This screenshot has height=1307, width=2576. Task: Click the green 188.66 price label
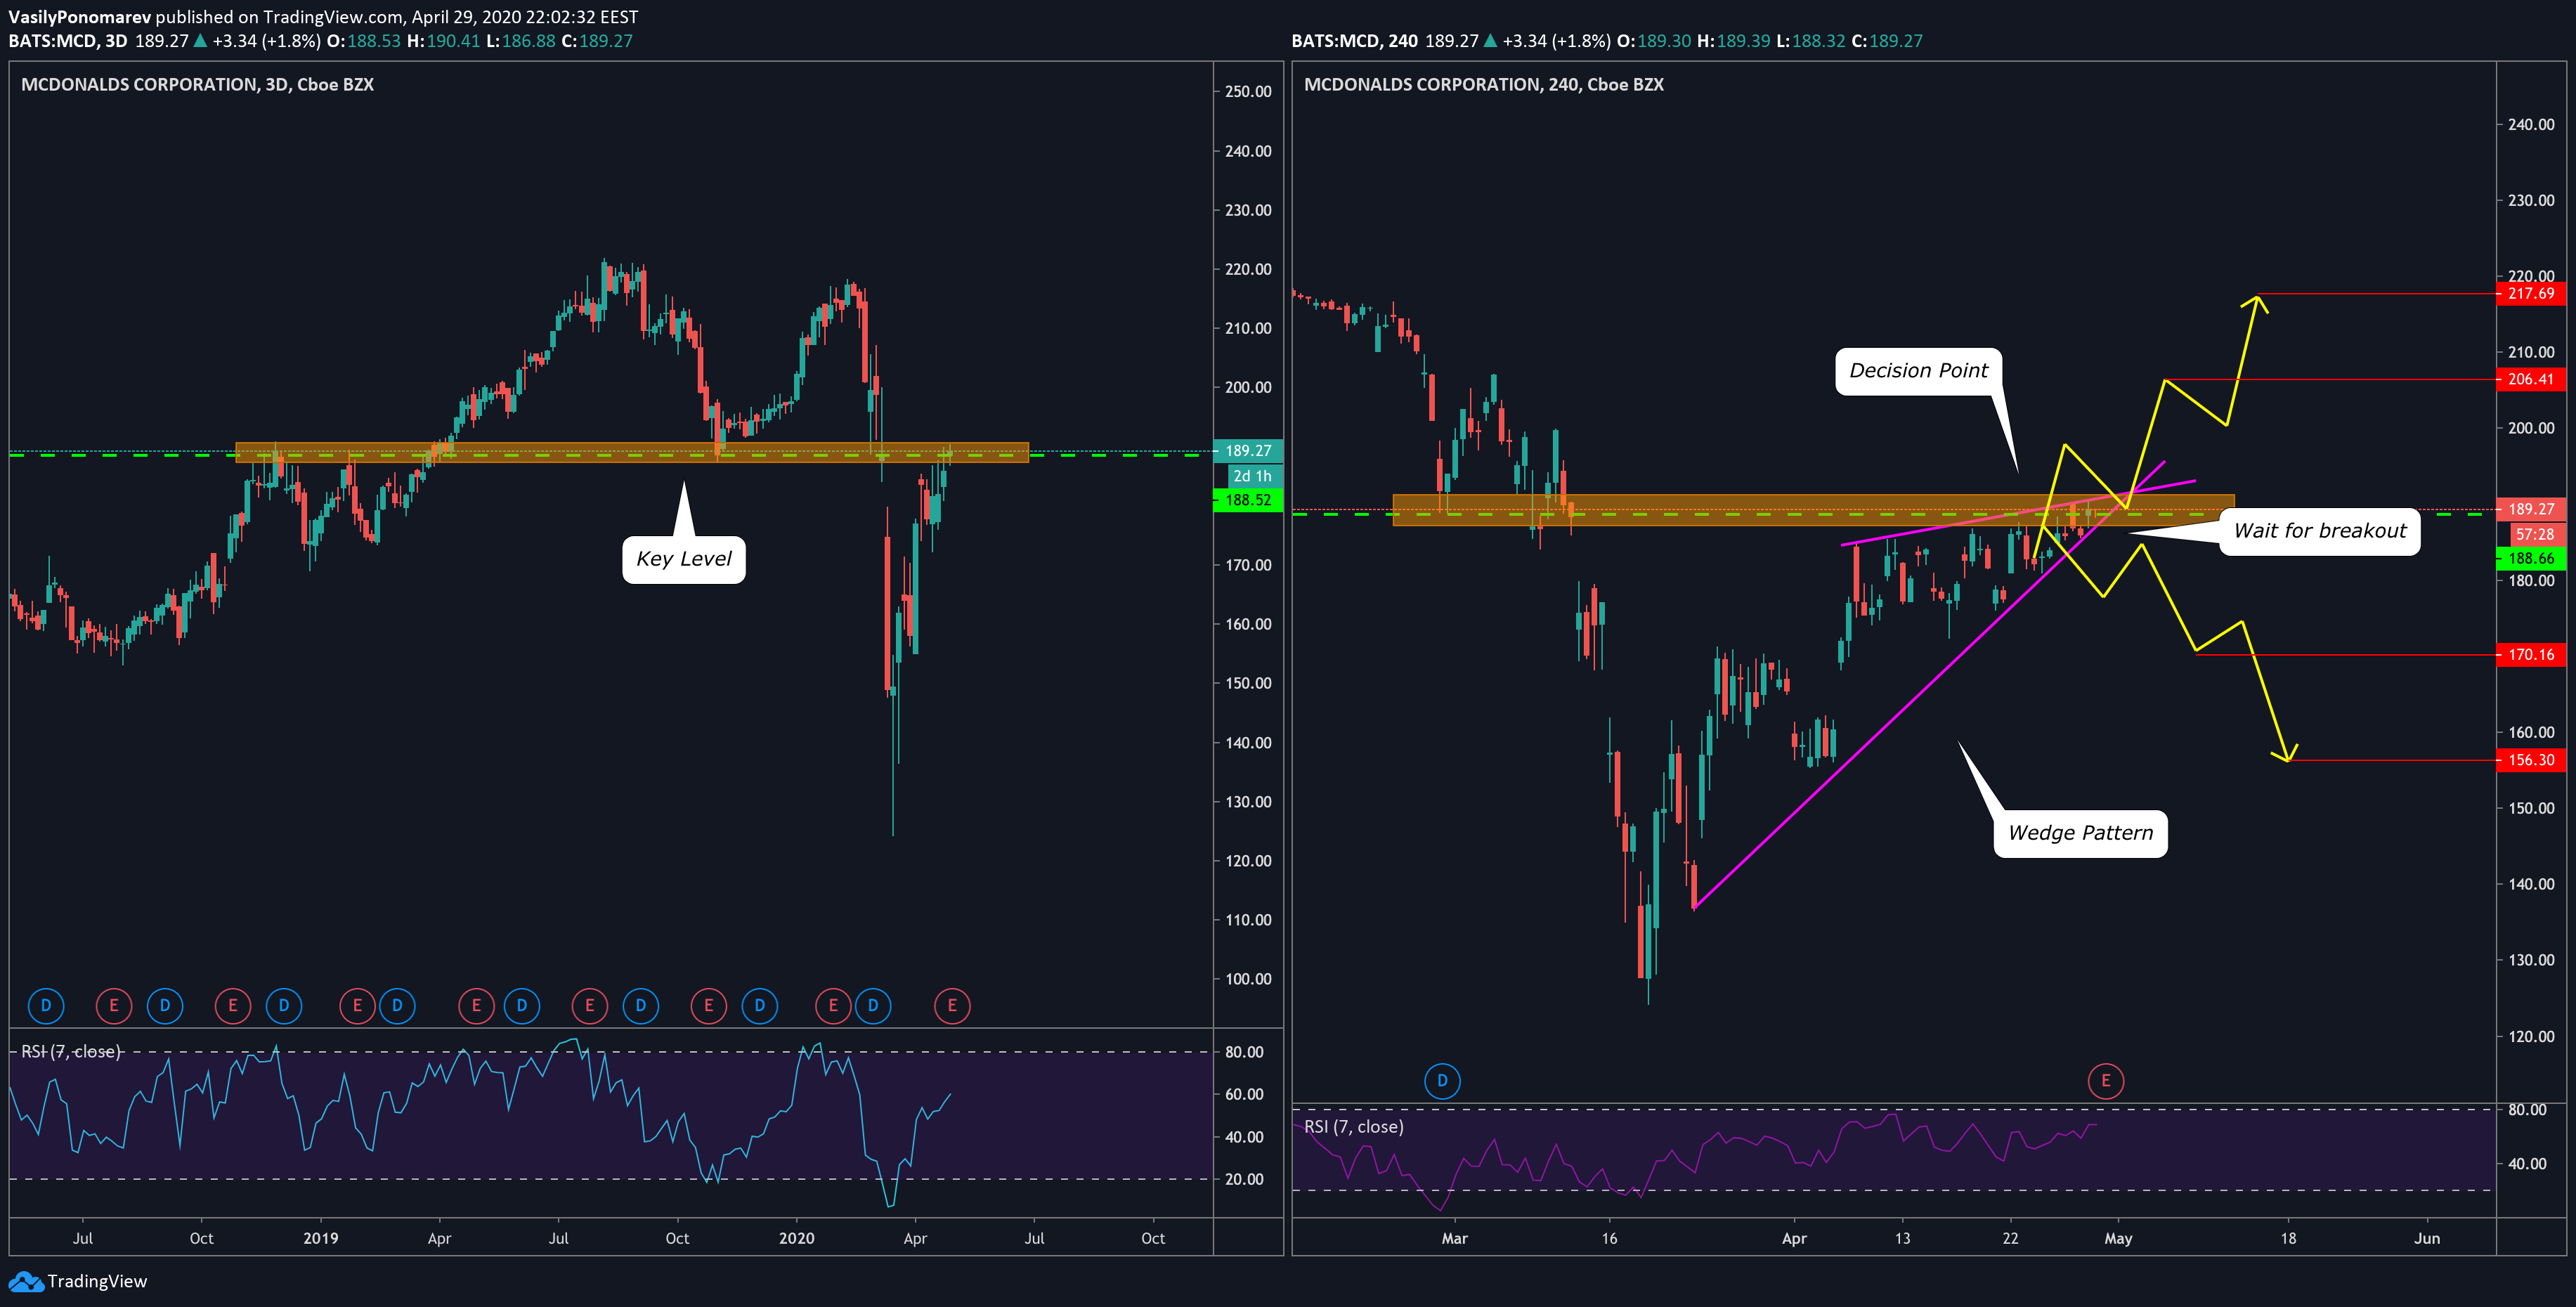coord(2531,559)
